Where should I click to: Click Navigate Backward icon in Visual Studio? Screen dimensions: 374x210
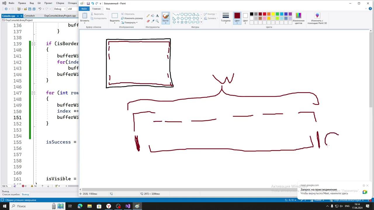pyautogui.click(x=6, y=9)
